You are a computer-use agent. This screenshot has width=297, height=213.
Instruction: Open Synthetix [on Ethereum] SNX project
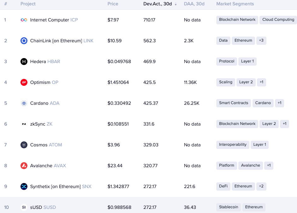(x=61, y=187)
